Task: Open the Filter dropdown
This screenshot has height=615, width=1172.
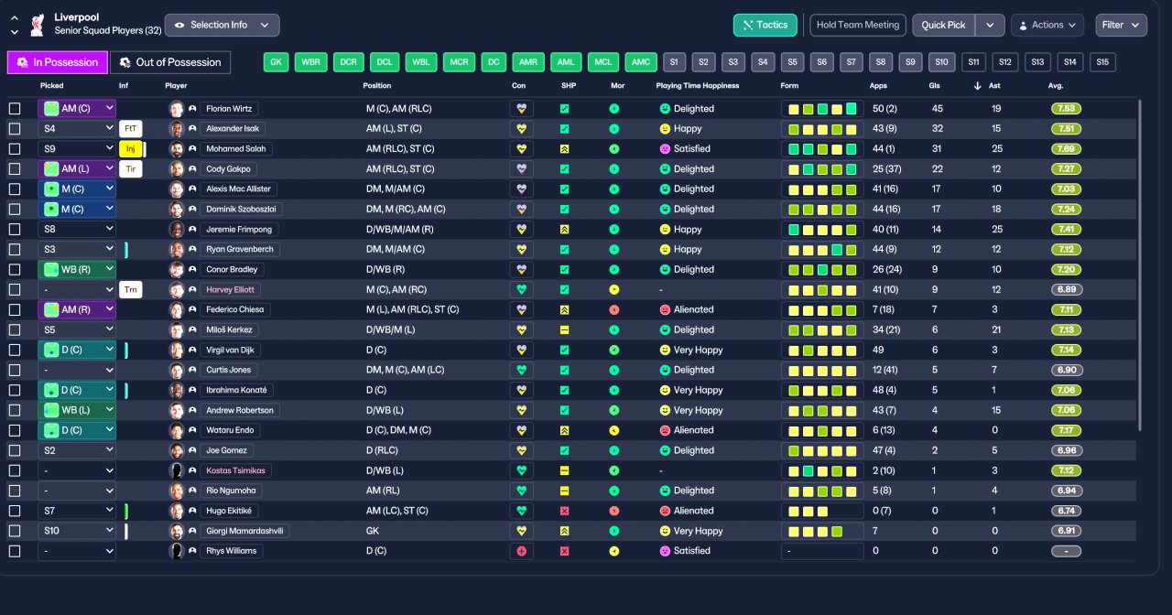Action: point(1121,25)
